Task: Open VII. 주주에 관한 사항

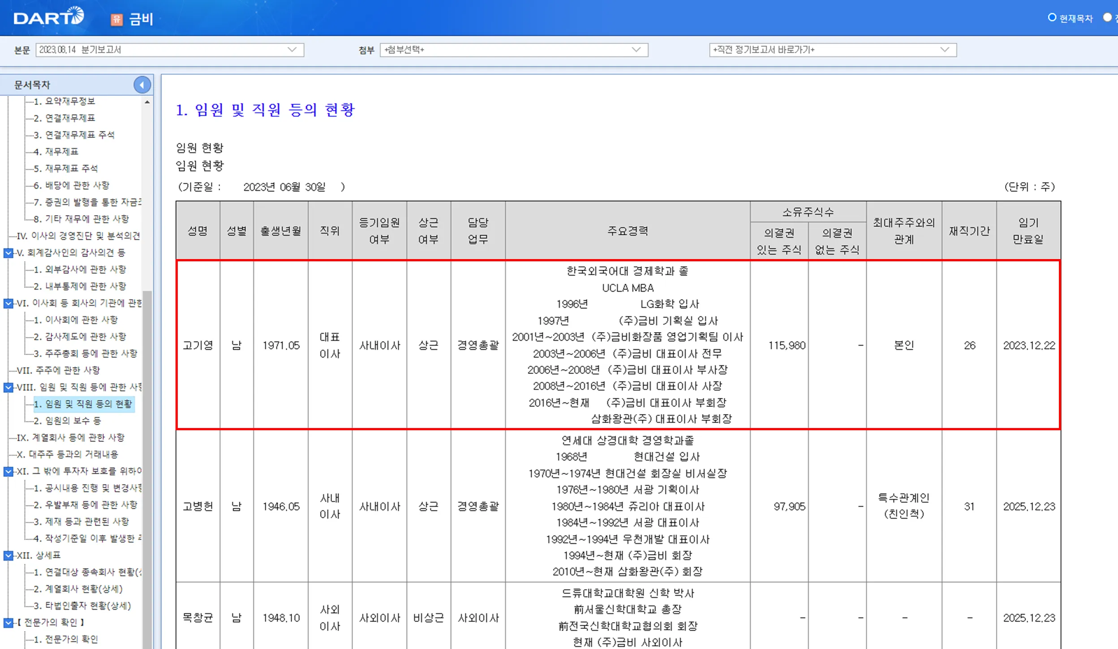Action: [x=58, y=370]
